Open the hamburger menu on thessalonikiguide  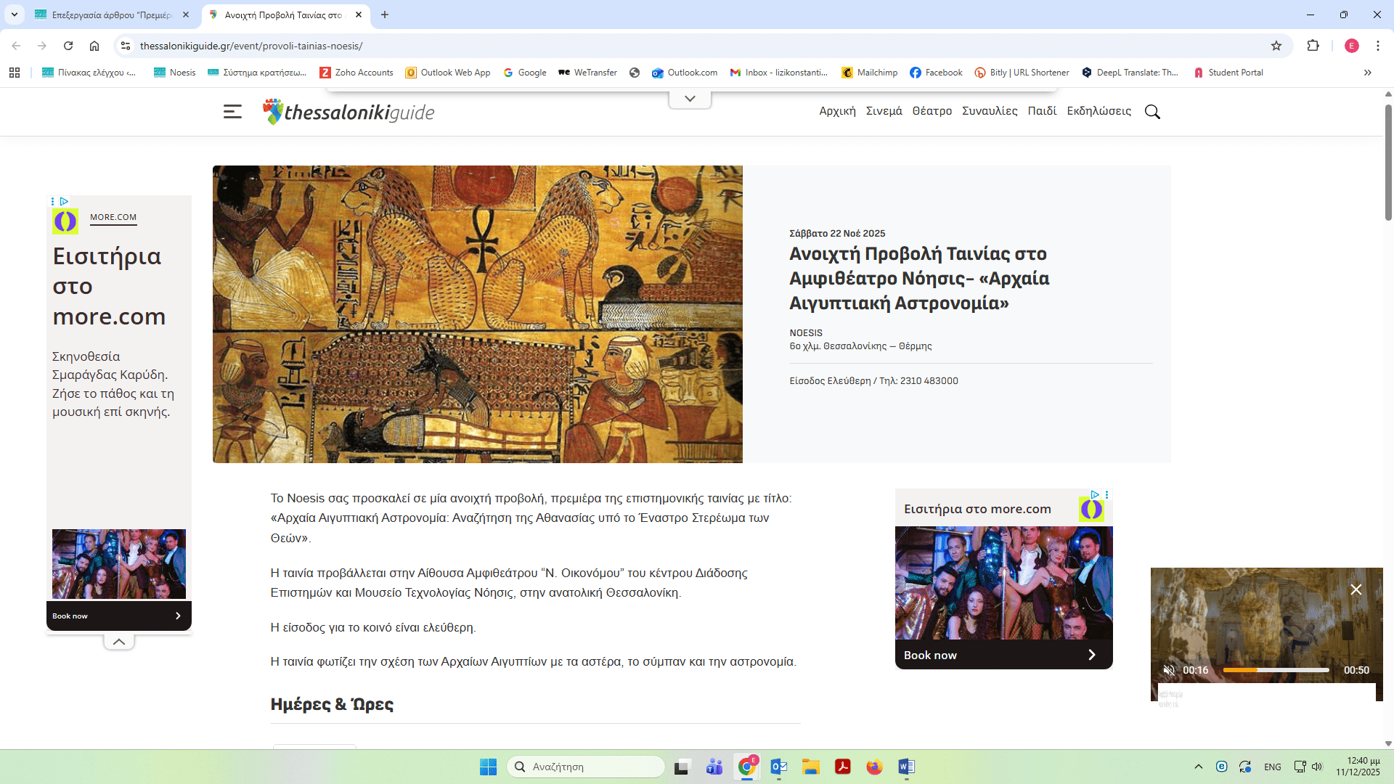point(232,112)
